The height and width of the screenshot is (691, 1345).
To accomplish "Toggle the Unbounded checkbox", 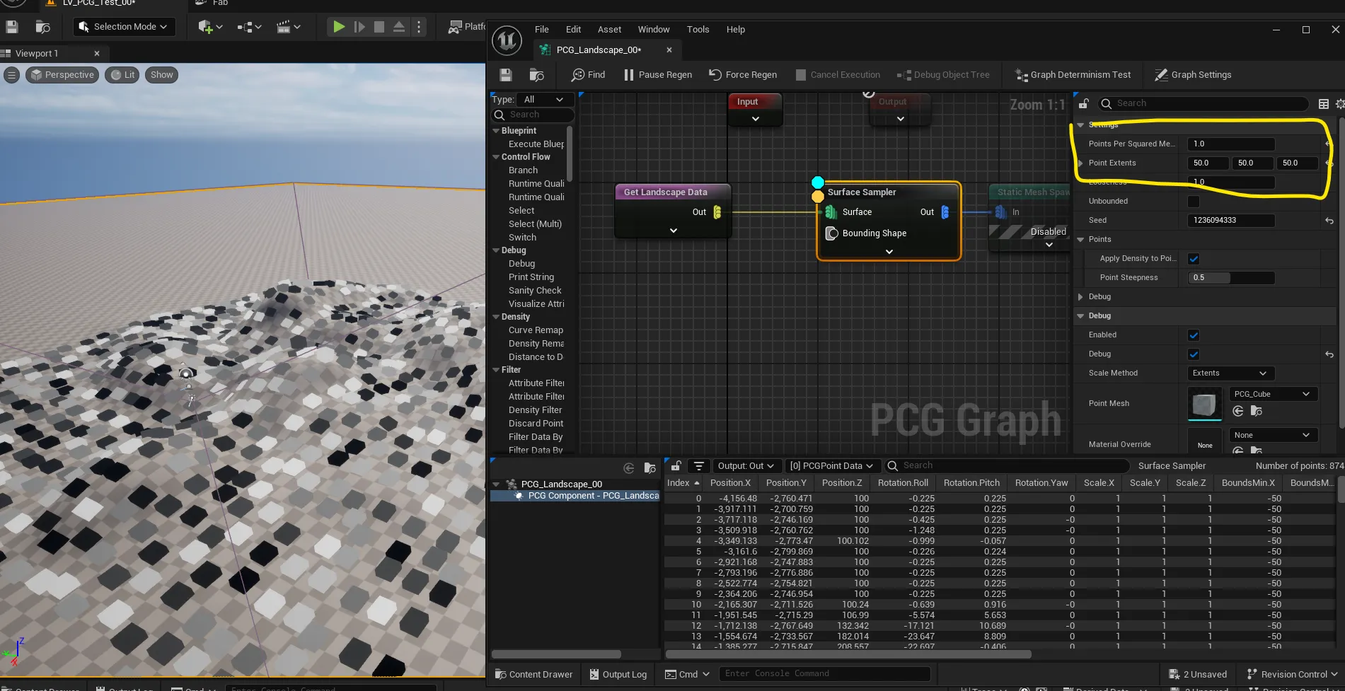I will click(x=1194, y=202).
